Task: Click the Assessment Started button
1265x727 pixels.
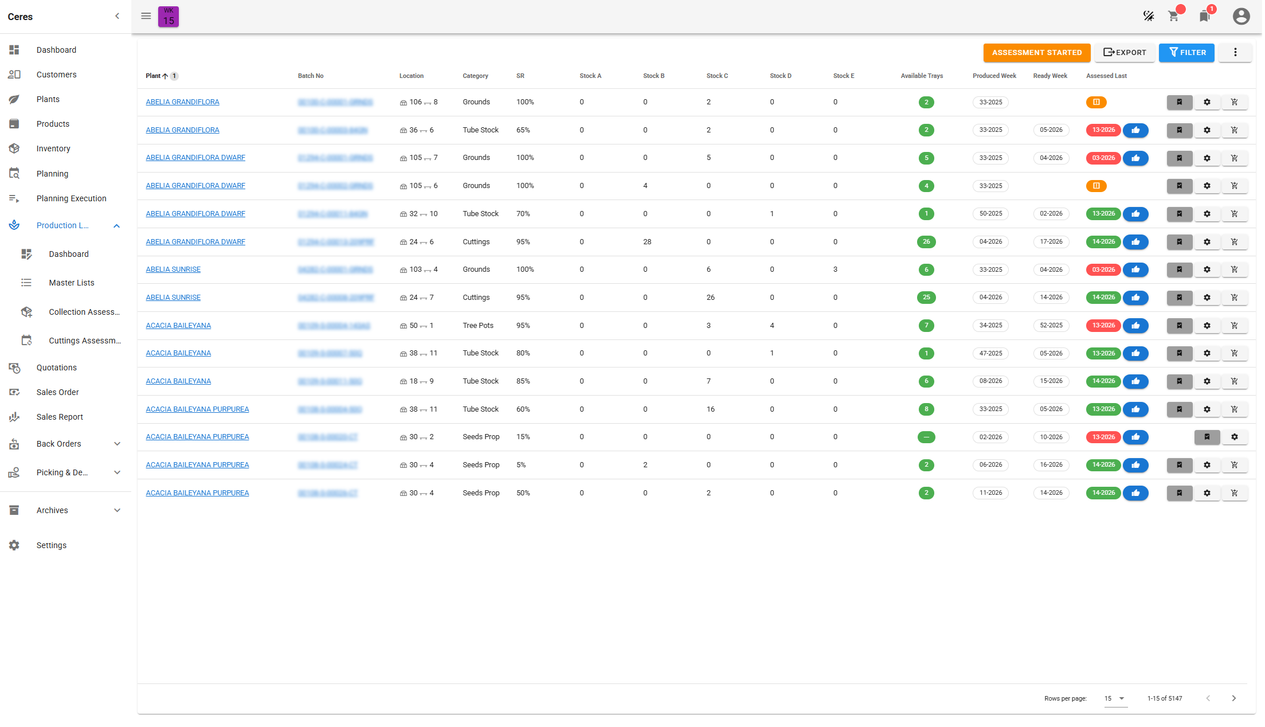Action: 1036,53
